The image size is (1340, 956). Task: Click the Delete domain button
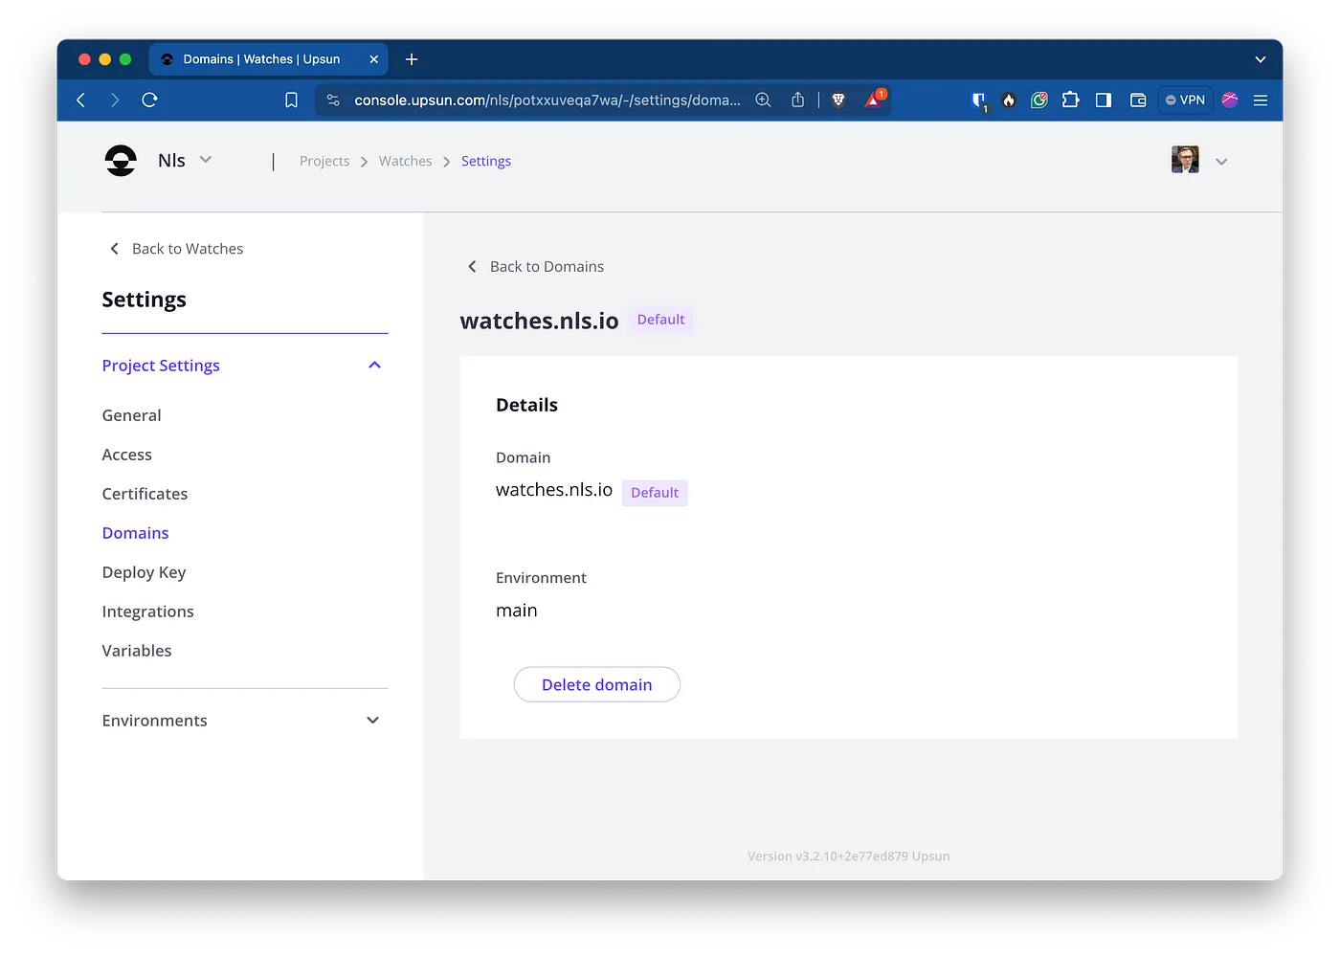(597, 684)
